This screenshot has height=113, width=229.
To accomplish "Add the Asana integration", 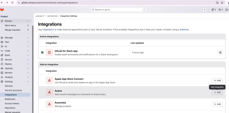I will (x=217, y=92).
